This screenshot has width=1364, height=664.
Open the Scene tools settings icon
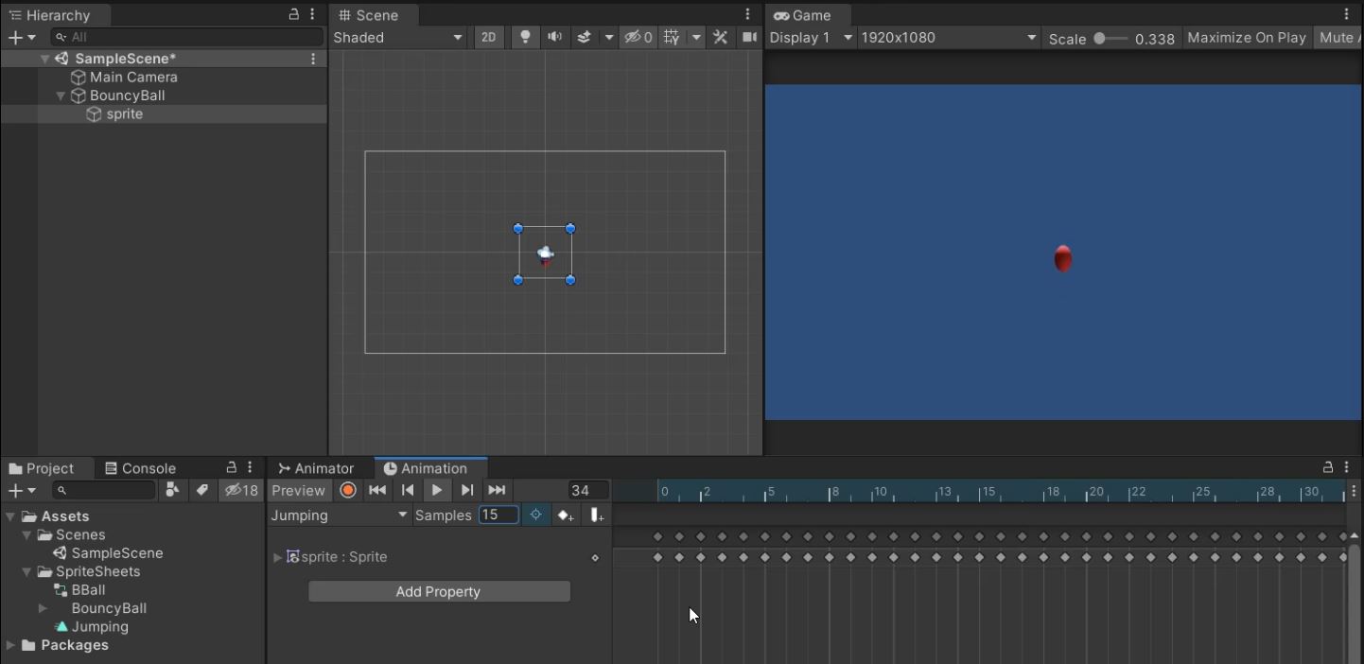click(x=721, y=38)
